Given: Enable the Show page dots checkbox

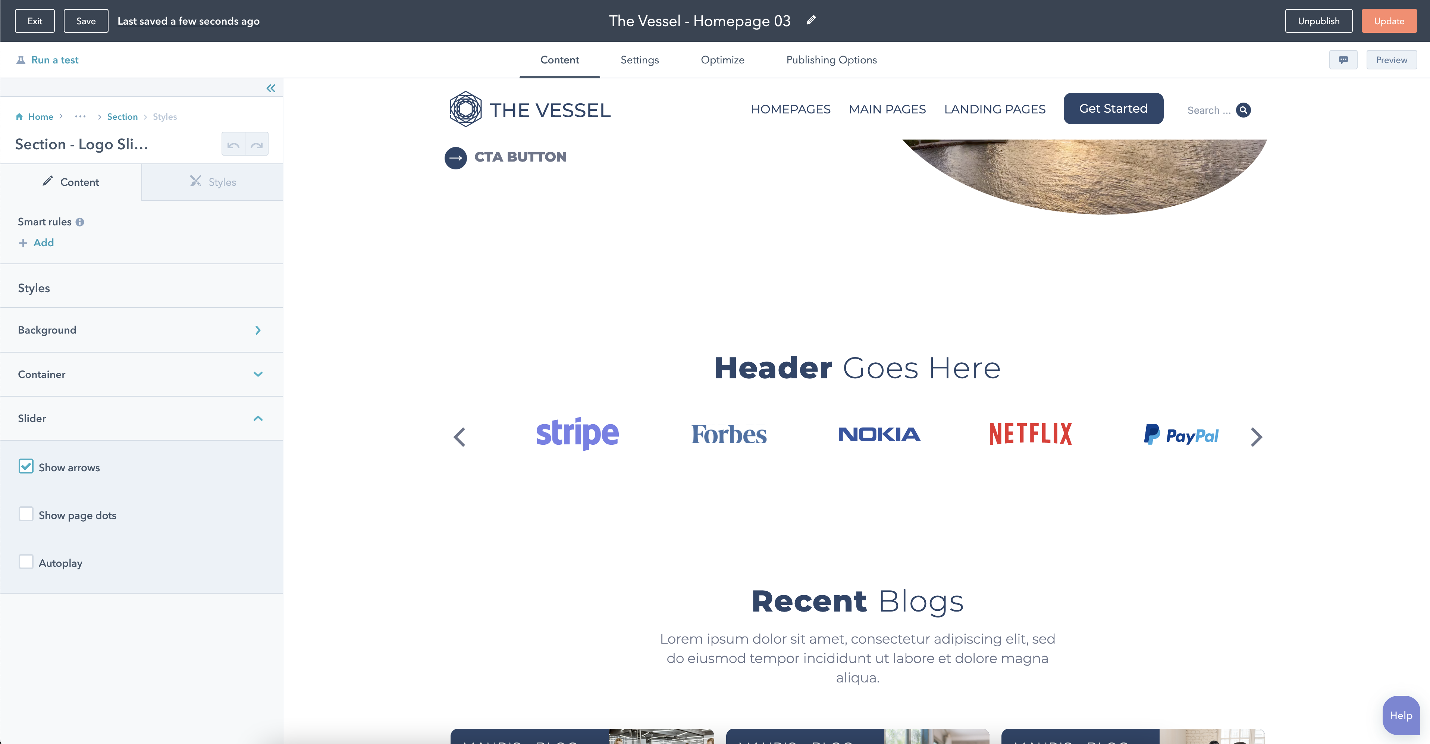Looking at the screenshot, I should 26,514.
